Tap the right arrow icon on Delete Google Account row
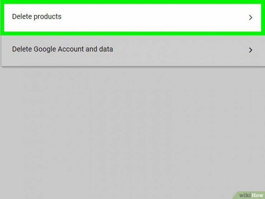Viewport: 265px width, 199px height. [251, 50]
